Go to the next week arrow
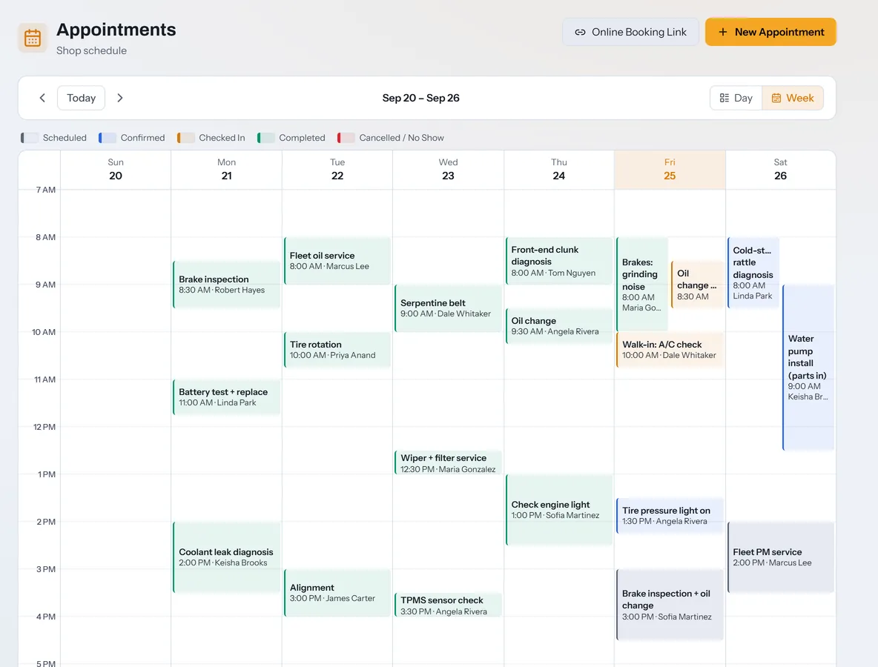Image resolution: width=878 pixels, height=667 pixels. pos(120,98)
